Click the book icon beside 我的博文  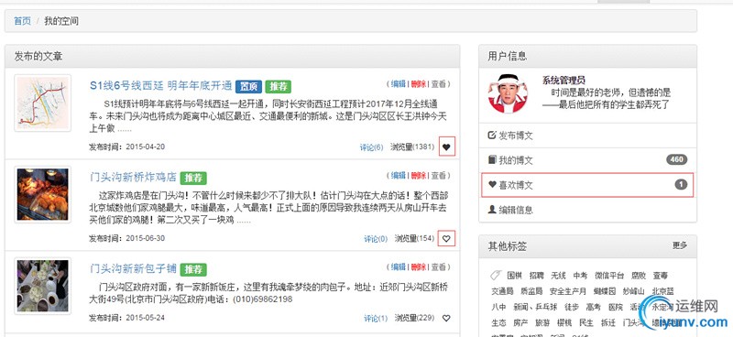(x=492, y=160)
